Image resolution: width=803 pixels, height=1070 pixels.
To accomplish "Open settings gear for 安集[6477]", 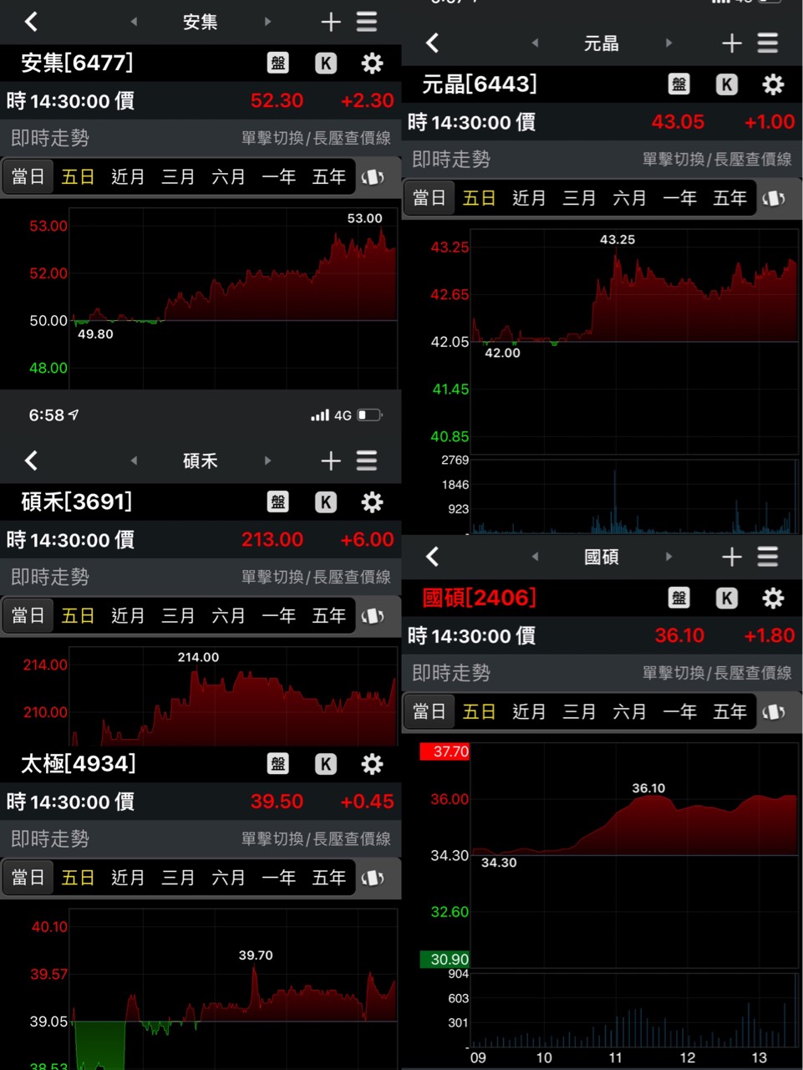I will (372, 63).
